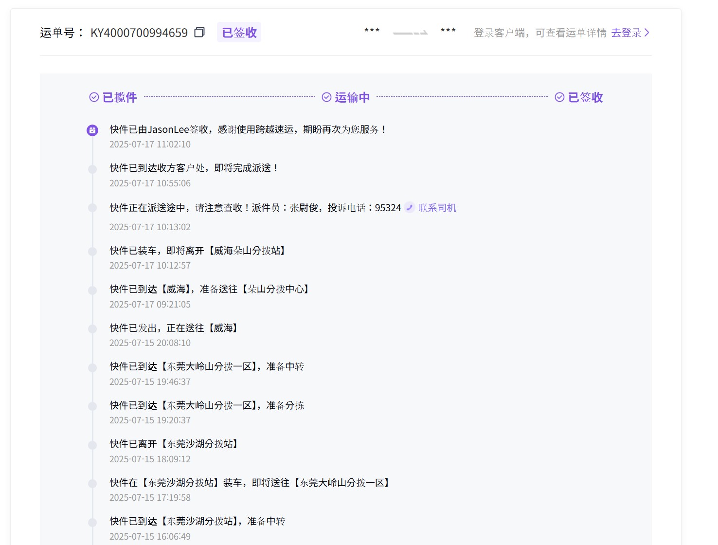This screenshot has height=545, width=718.
Task: Open the 去登录 login link
Action: [x=626, y=33]
